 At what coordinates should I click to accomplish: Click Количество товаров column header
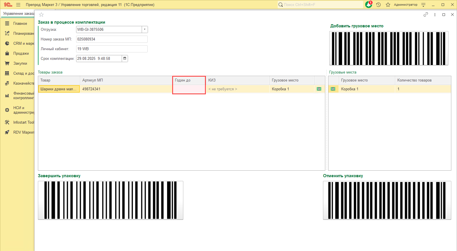pyautogui.click(x=423, y=80)
